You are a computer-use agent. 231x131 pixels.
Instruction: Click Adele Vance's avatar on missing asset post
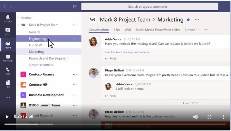(93, 42)
